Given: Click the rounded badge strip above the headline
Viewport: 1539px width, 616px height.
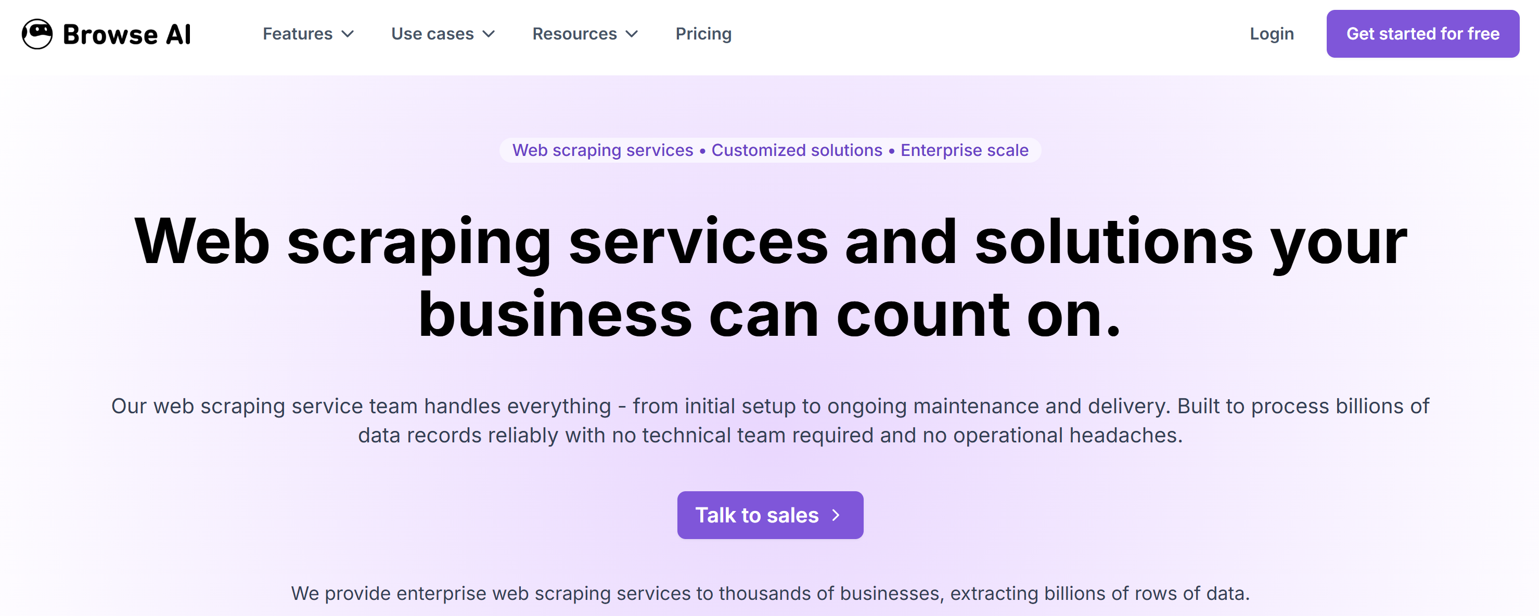Looking at the screenshot, I should click(x=769, y=150).
